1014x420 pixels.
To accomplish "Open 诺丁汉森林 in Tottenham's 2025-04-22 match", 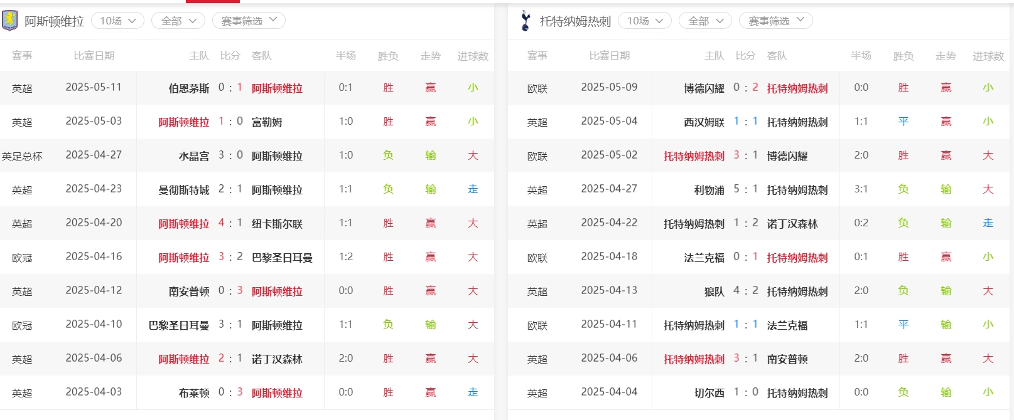I will pos(792,224).
